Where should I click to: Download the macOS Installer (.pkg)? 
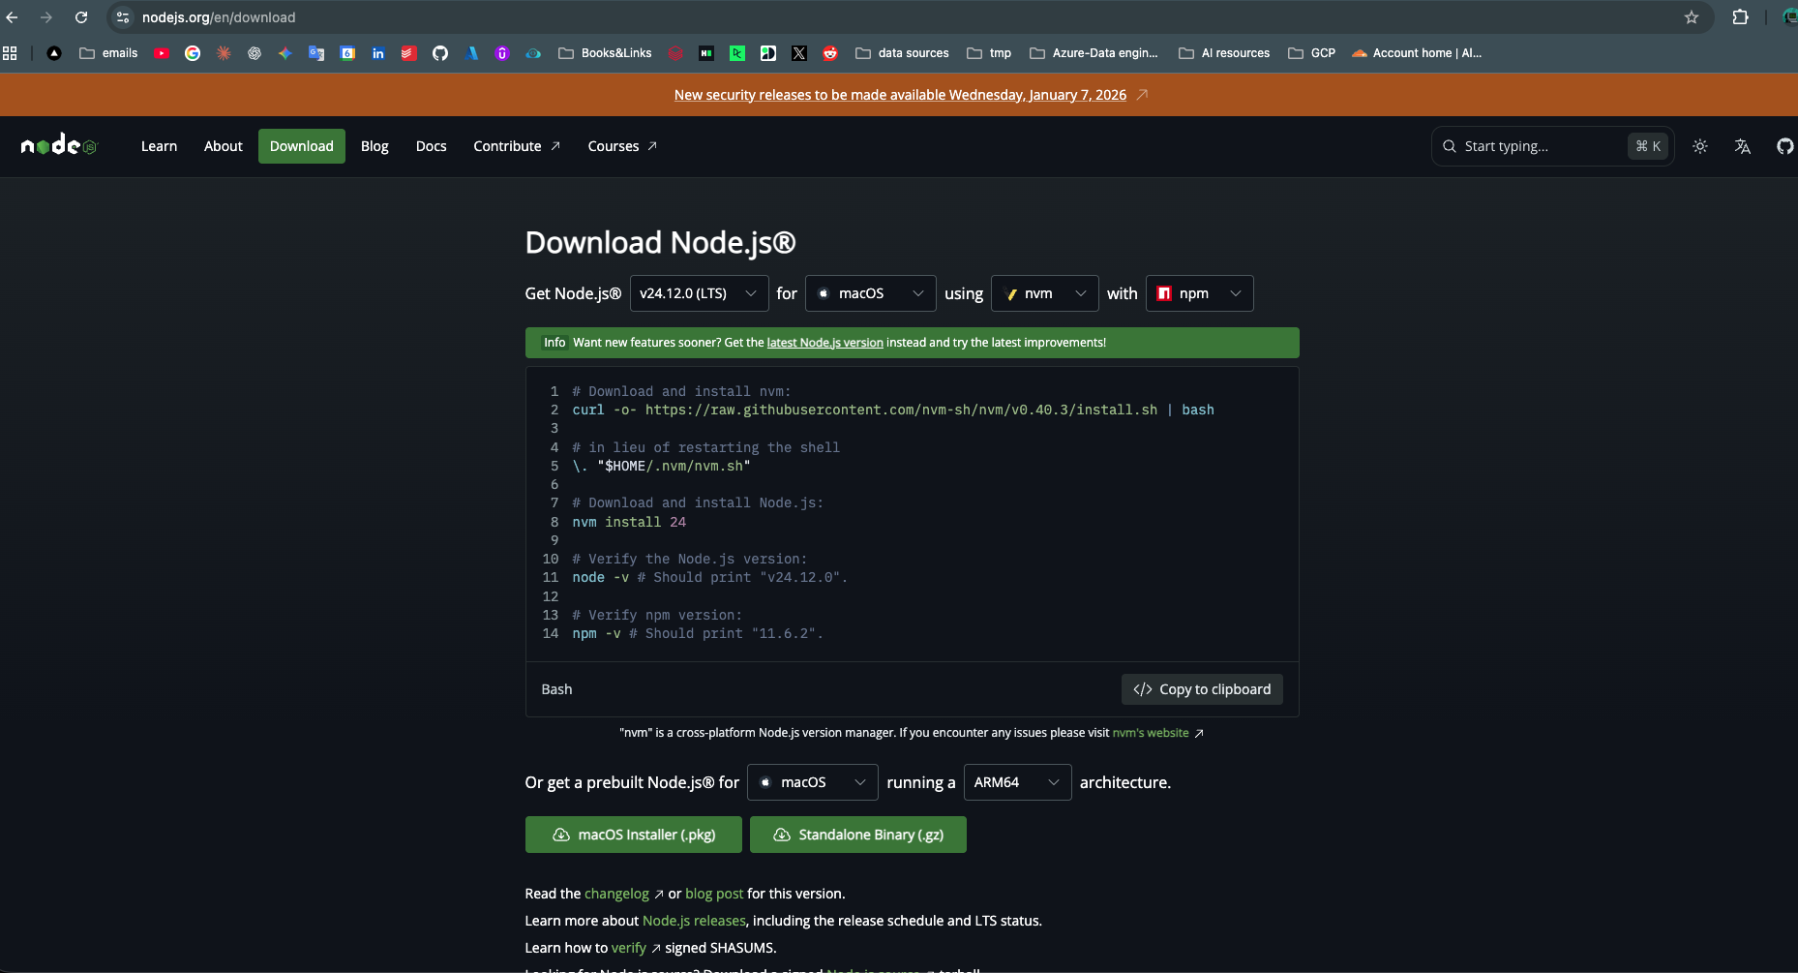(x=633, y=834)
